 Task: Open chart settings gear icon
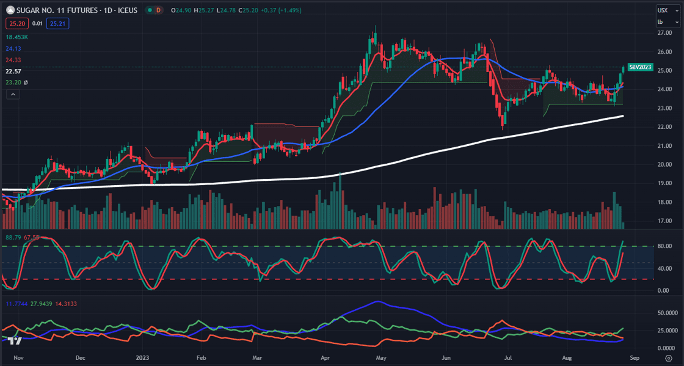tap(668, 358)
